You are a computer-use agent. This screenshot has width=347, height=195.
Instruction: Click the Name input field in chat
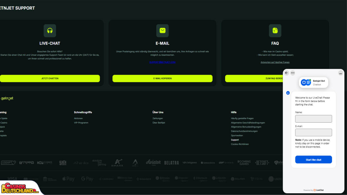click(x=313, y=119)
